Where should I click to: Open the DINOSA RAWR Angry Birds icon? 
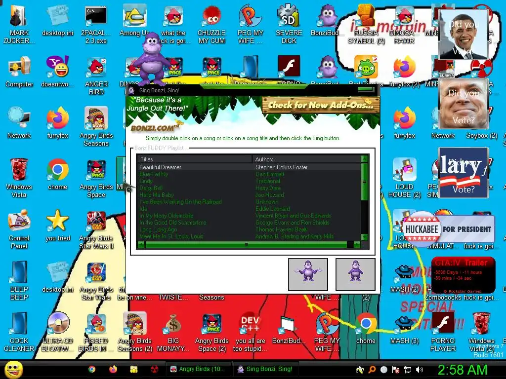tap(404, 24)
